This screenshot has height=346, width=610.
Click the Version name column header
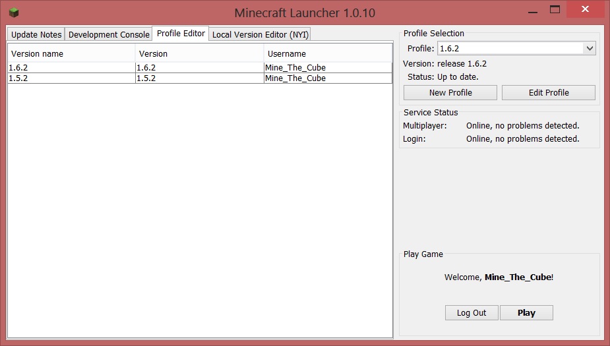[72, 53]
